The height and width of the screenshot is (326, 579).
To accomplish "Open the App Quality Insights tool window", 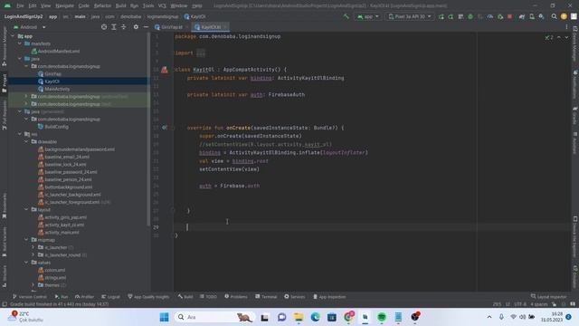I will [148, 297].
